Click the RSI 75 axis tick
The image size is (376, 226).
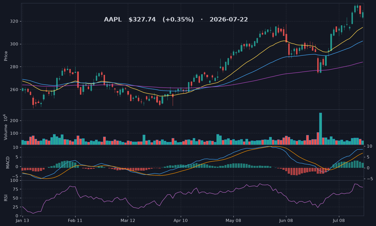click(16, 189)
